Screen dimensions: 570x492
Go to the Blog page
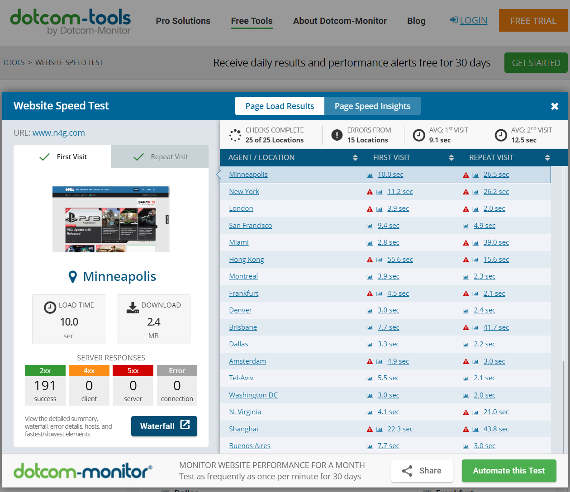coord(416,21)
